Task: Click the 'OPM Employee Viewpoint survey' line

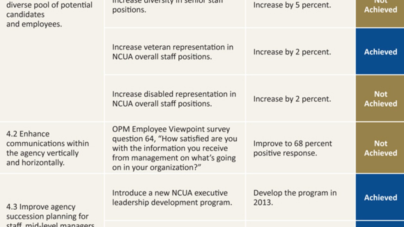Action: pos(171,129)
